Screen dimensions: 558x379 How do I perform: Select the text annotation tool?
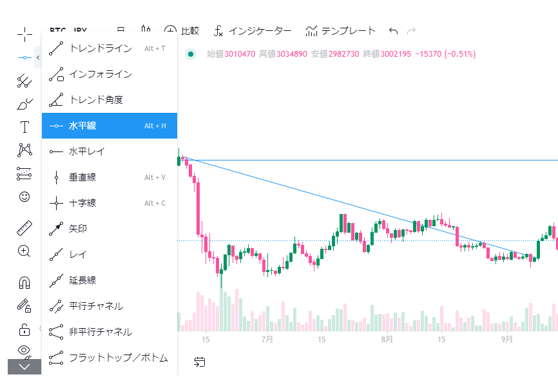[24, 127]
